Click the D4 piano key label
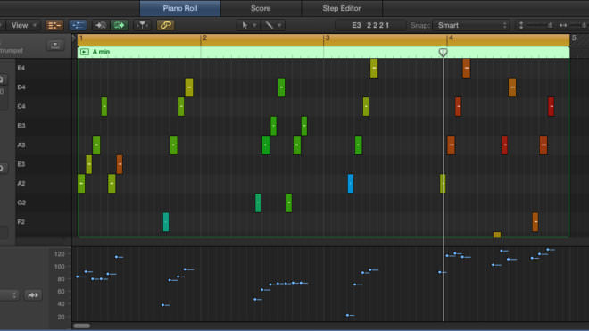 pos(21,87)
